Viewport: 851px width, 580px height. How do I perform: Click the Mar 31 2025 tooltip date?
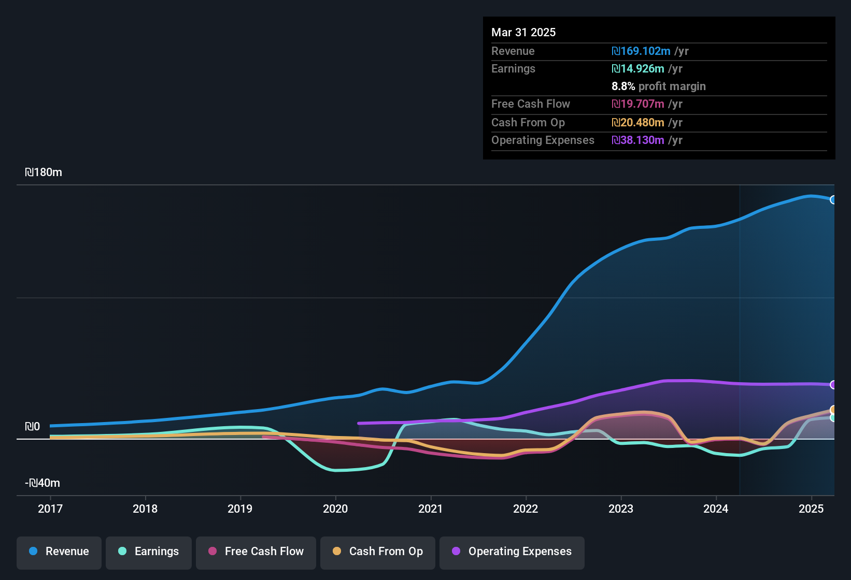[x=523, y=33]
